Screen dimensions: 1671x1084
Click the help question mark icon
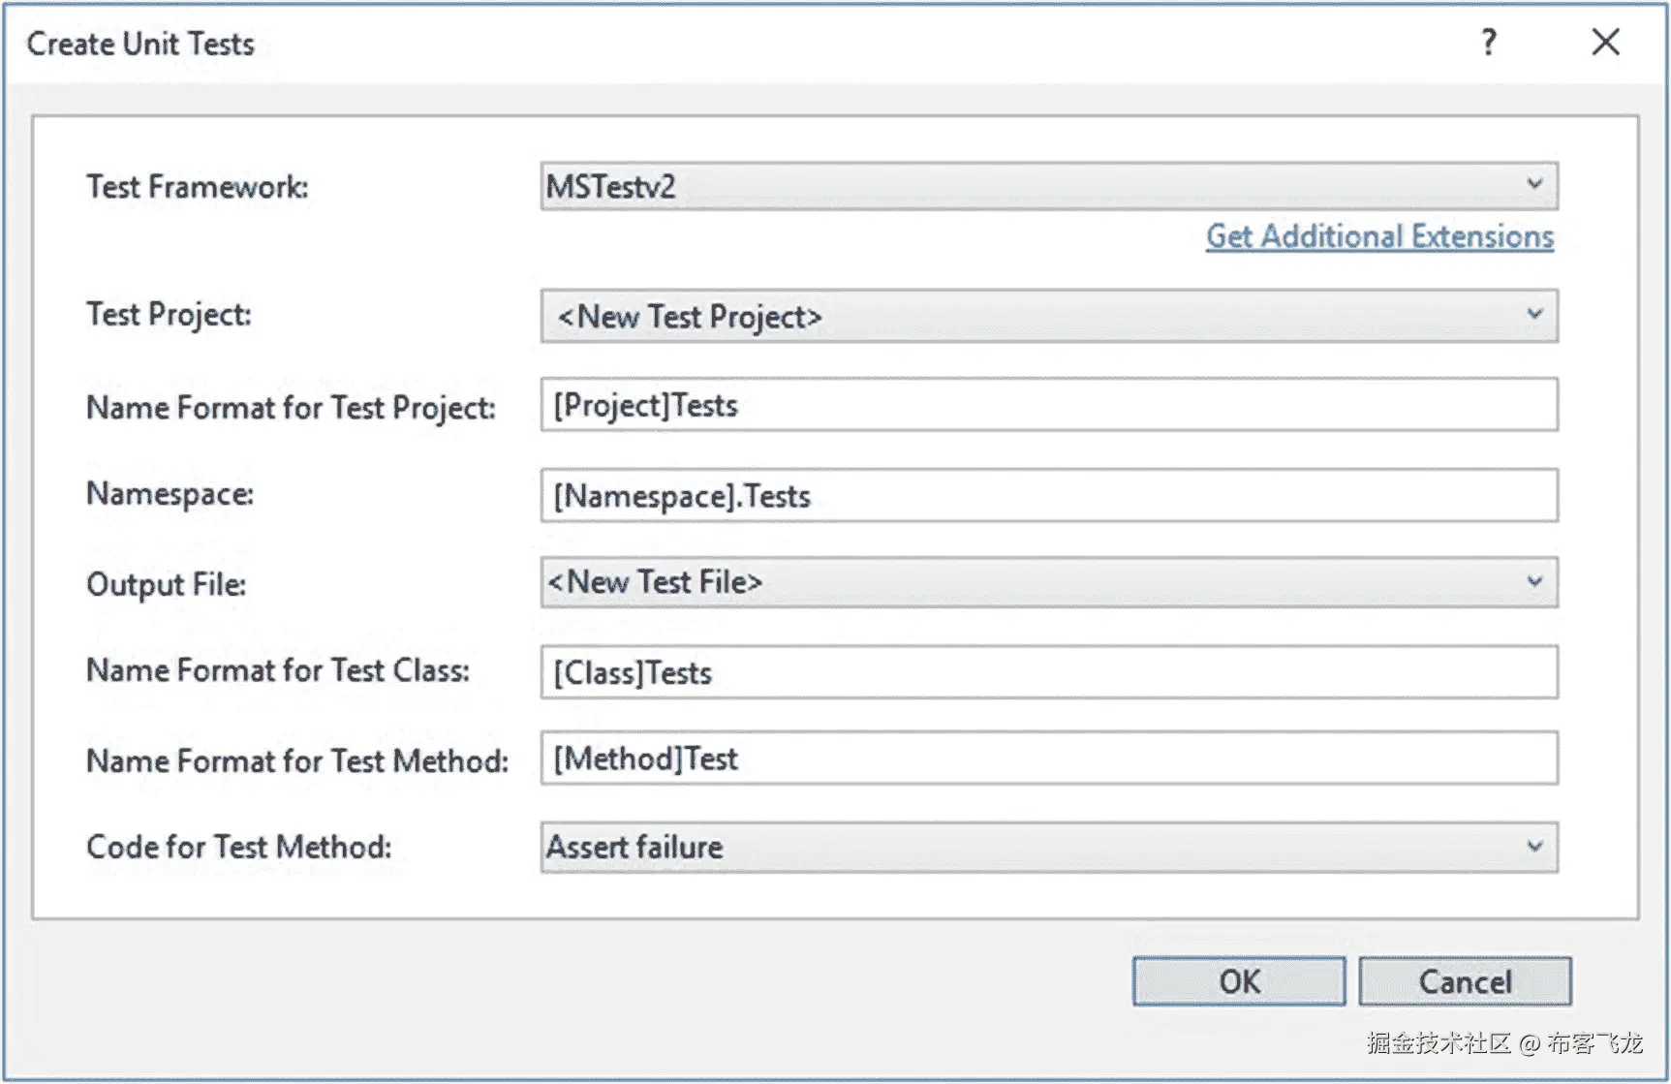pyautogui.click(x=1489, y=42)
